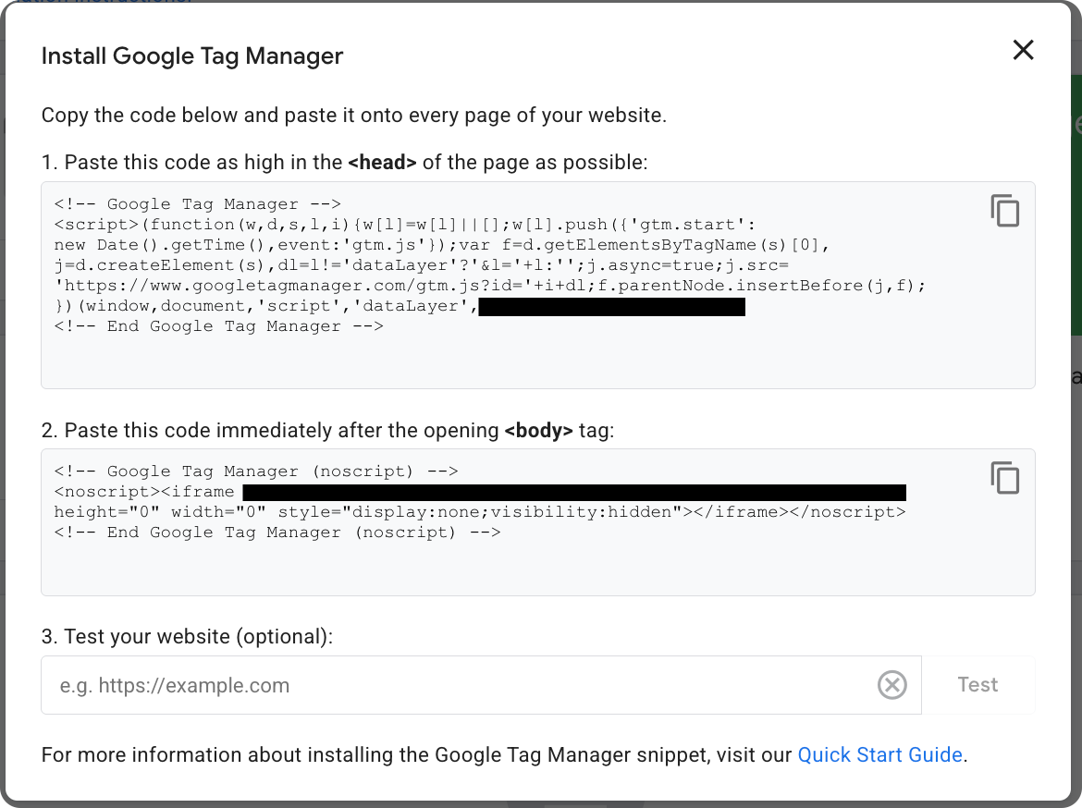Click the '<!-- End Google Tag Manager (noscript) -->' line

277,533
